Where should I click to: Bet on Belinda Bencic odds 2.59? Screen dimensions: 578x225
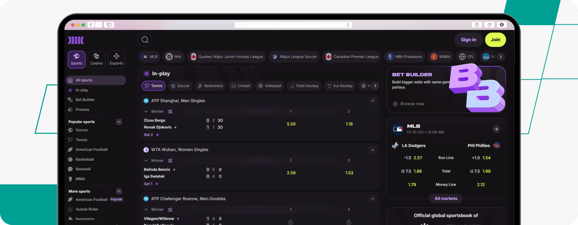tap(291, 173)
